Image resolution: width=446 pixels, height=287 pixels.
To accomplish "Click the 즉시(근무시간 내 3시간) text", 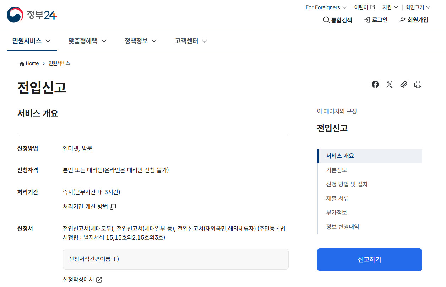I will pos(92,192).
